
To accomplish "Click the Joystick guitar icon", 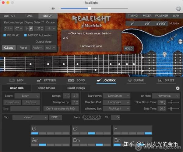I will (99, 80).
